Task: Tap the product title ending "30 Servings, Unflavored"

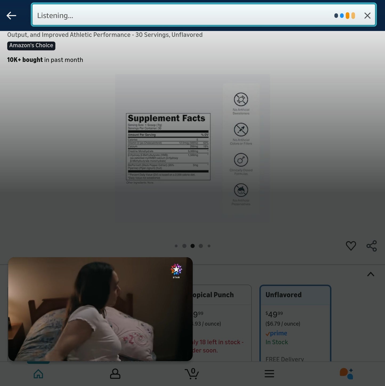Action: 105,35
